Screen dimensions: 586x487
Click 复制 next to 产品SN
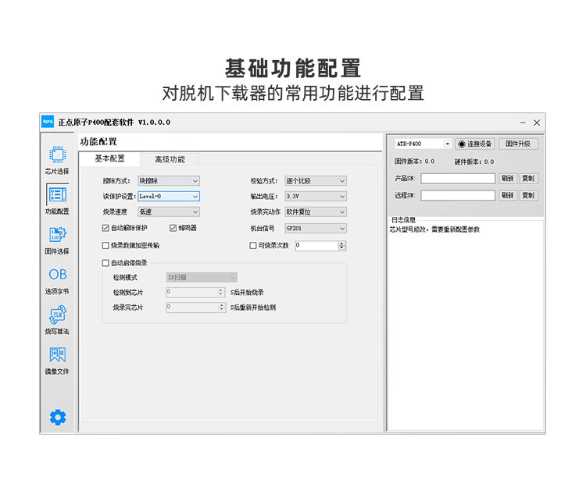pos(528,179)
